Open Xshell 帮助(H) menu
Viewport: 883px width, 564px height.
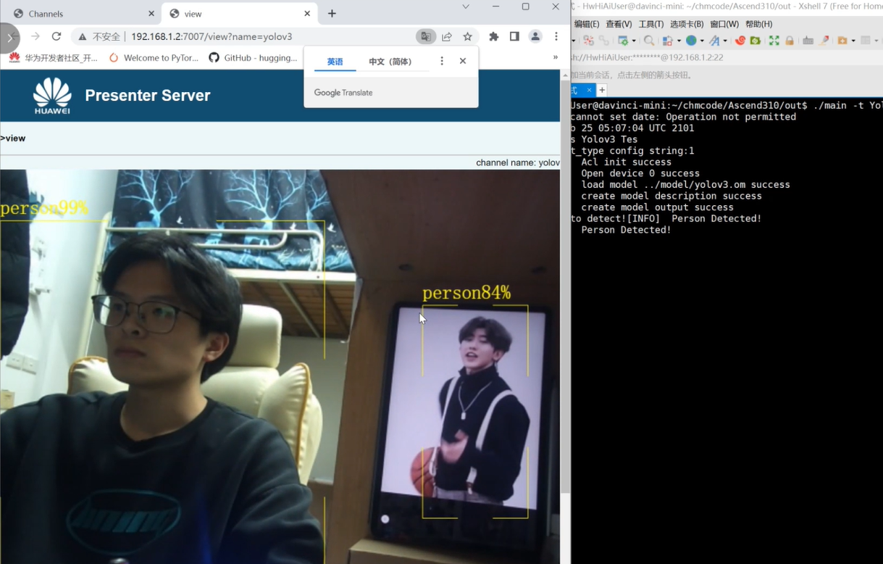(x=758, y=24)
